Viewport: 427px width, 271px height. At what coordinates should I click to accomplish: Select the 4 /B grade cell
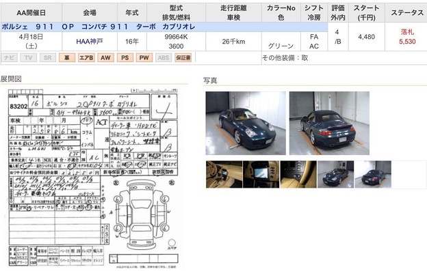[x=338, y=37]
